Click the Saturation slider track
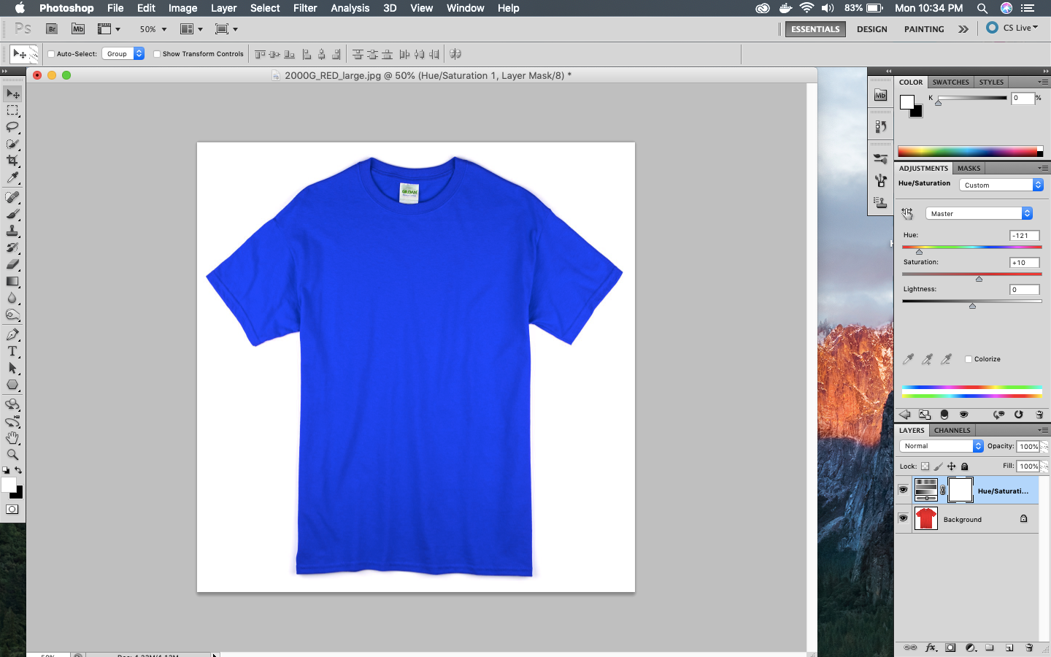The image size is (1051, 657). (972, 274)
